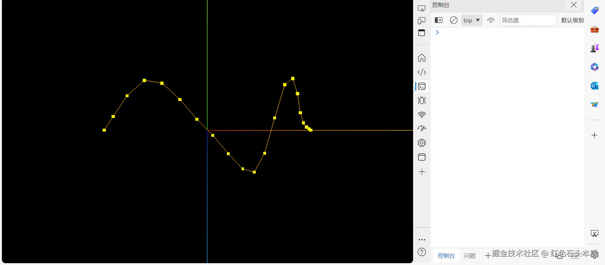
Task: Open the Memory chip tool
Action: tap(422, 143)
